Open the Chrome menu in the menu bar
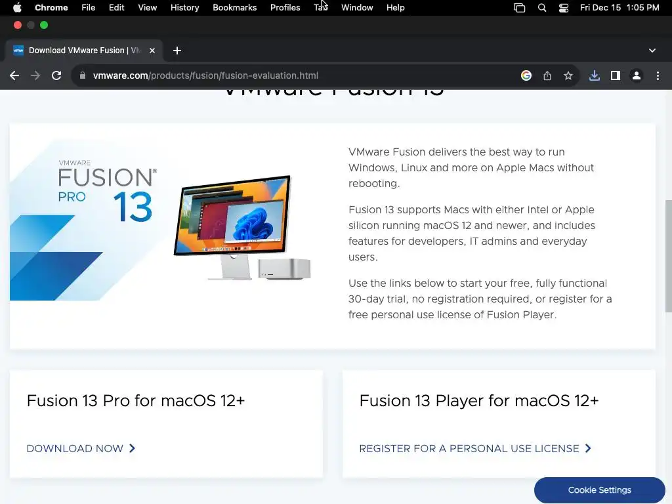This screenshot has height=504, width=672. click(51, 8)
